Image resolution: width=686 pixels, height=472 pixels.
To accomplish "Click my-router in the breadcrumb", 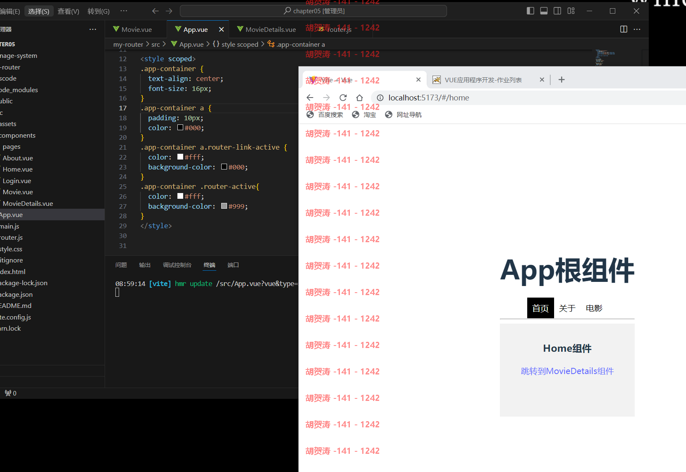I will pos(128,44).
